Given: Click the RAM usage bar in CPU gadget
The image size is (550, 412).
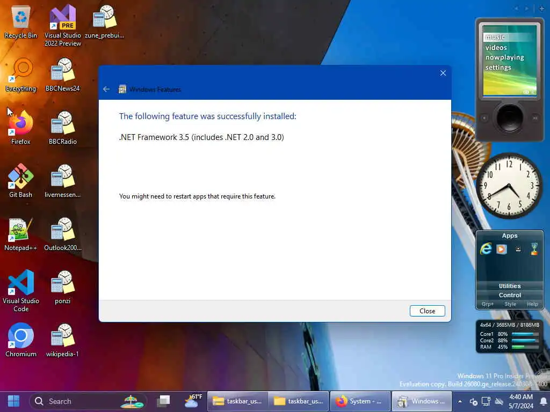Looking at the screenshot, I should pyautogui.click(x=525, y=347).
